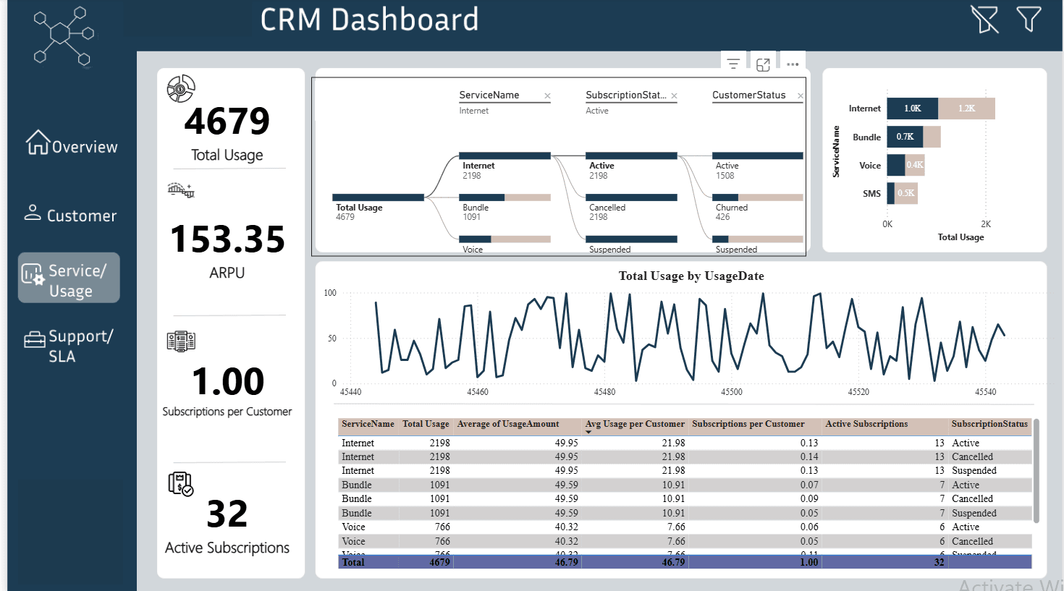Click the Bundle 0.7K bar segment

[905, 137]
